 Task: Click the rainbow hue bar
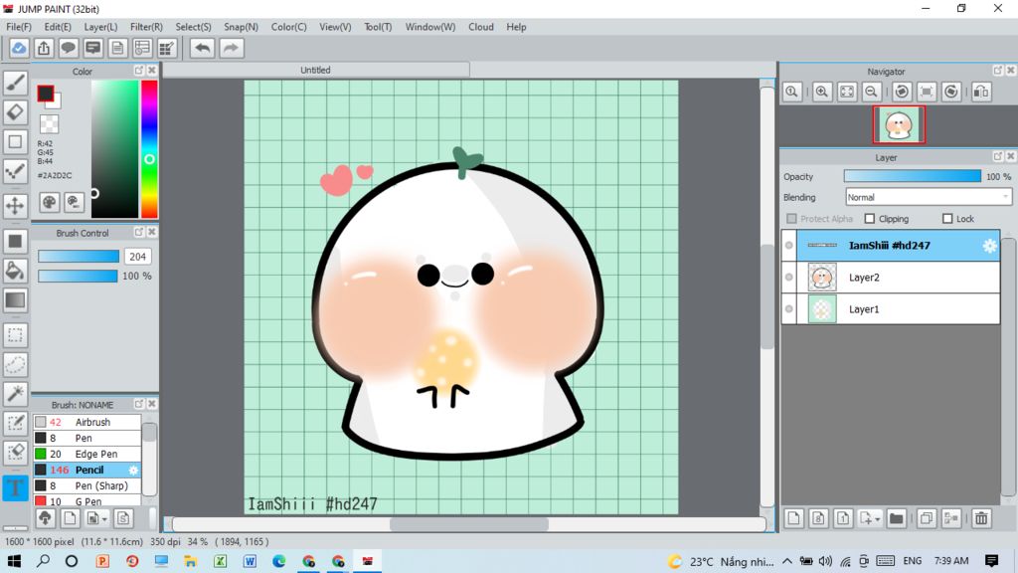click(x=149, y=149)
